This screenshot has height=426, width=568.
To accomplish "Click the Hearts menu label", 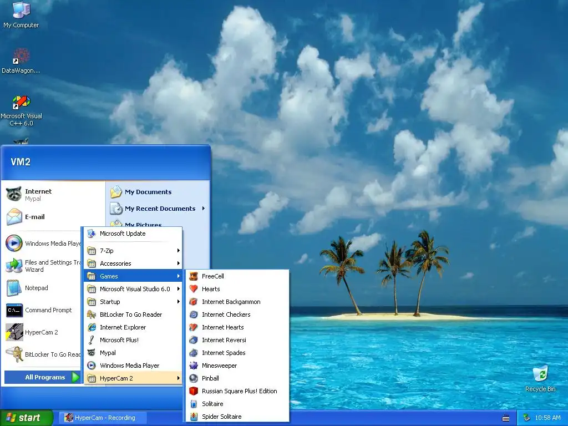I will [211, 289].
